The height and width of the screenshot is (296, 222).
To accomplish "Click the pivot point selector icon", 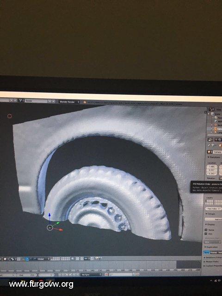I will [x=12, y=259].
